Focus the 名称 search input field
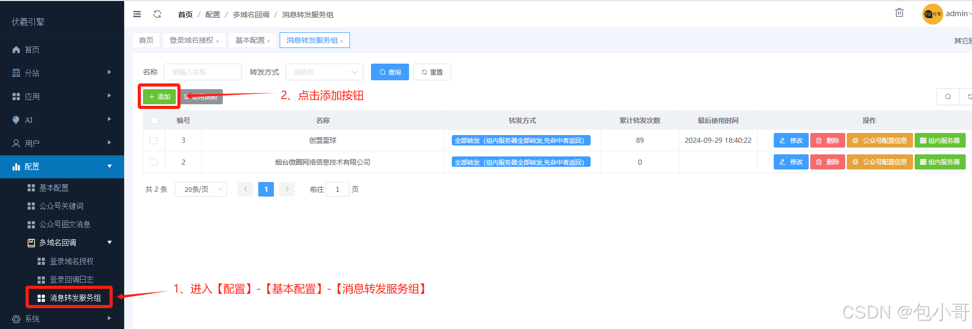This screenshot has height=329, width=972. [x=203, y=72]
